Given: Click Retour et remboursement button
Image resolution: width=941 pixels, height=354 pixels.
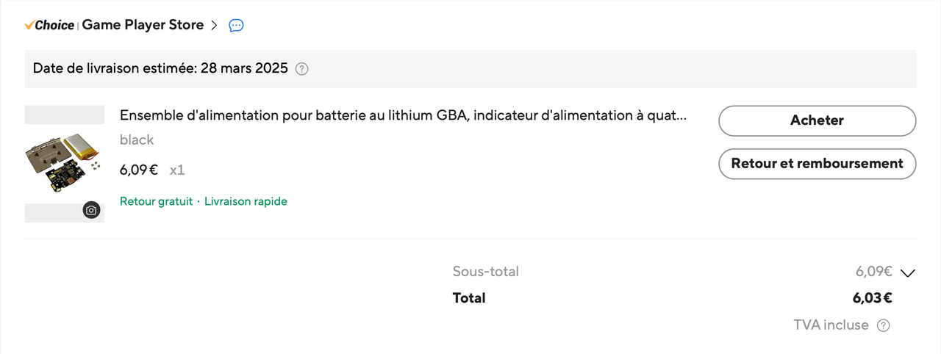Looking at the screenshot, I should 817,164.
